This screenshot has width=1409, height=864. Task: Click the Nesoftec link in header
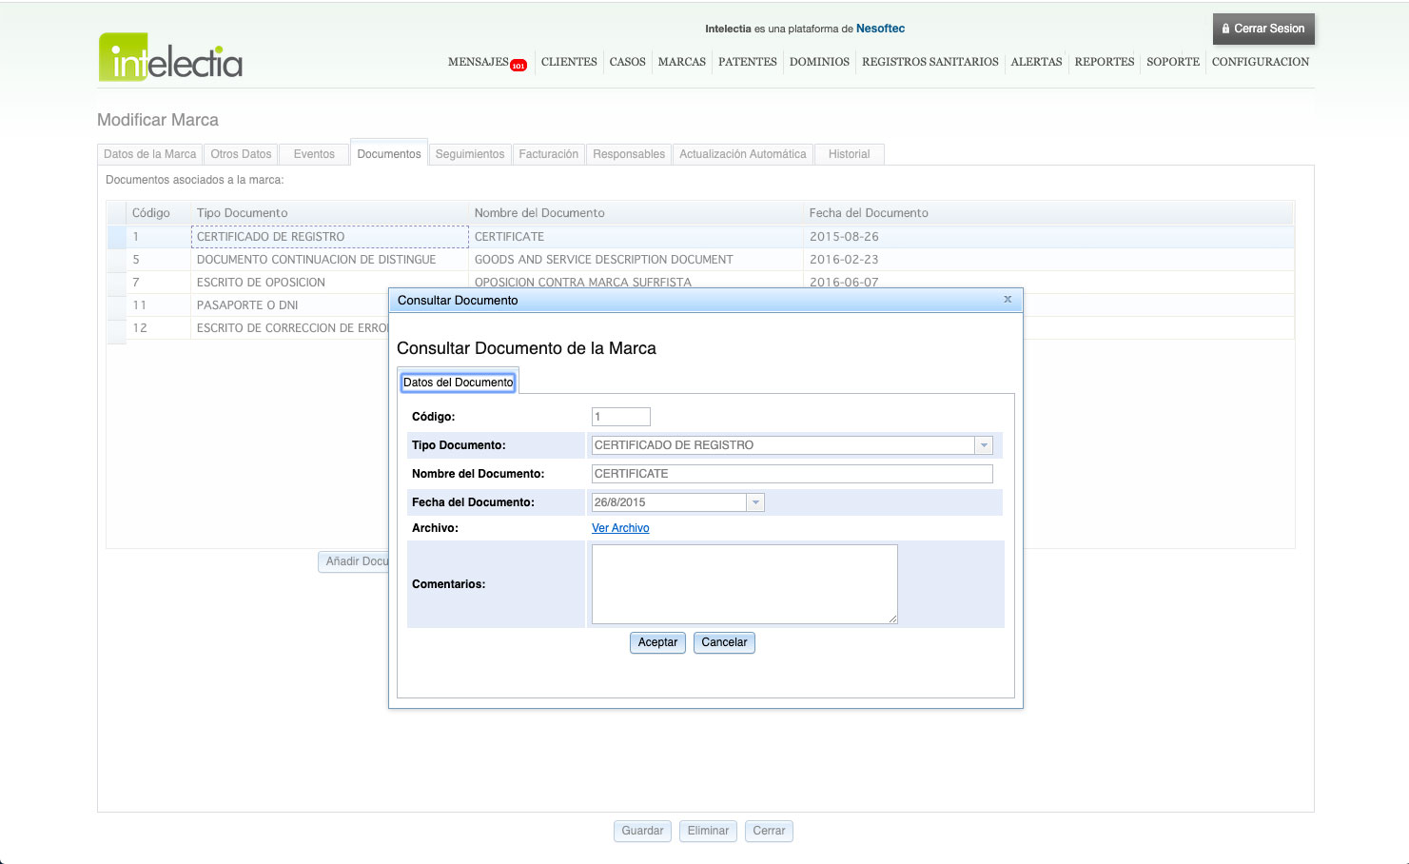[x=880, y=29]
